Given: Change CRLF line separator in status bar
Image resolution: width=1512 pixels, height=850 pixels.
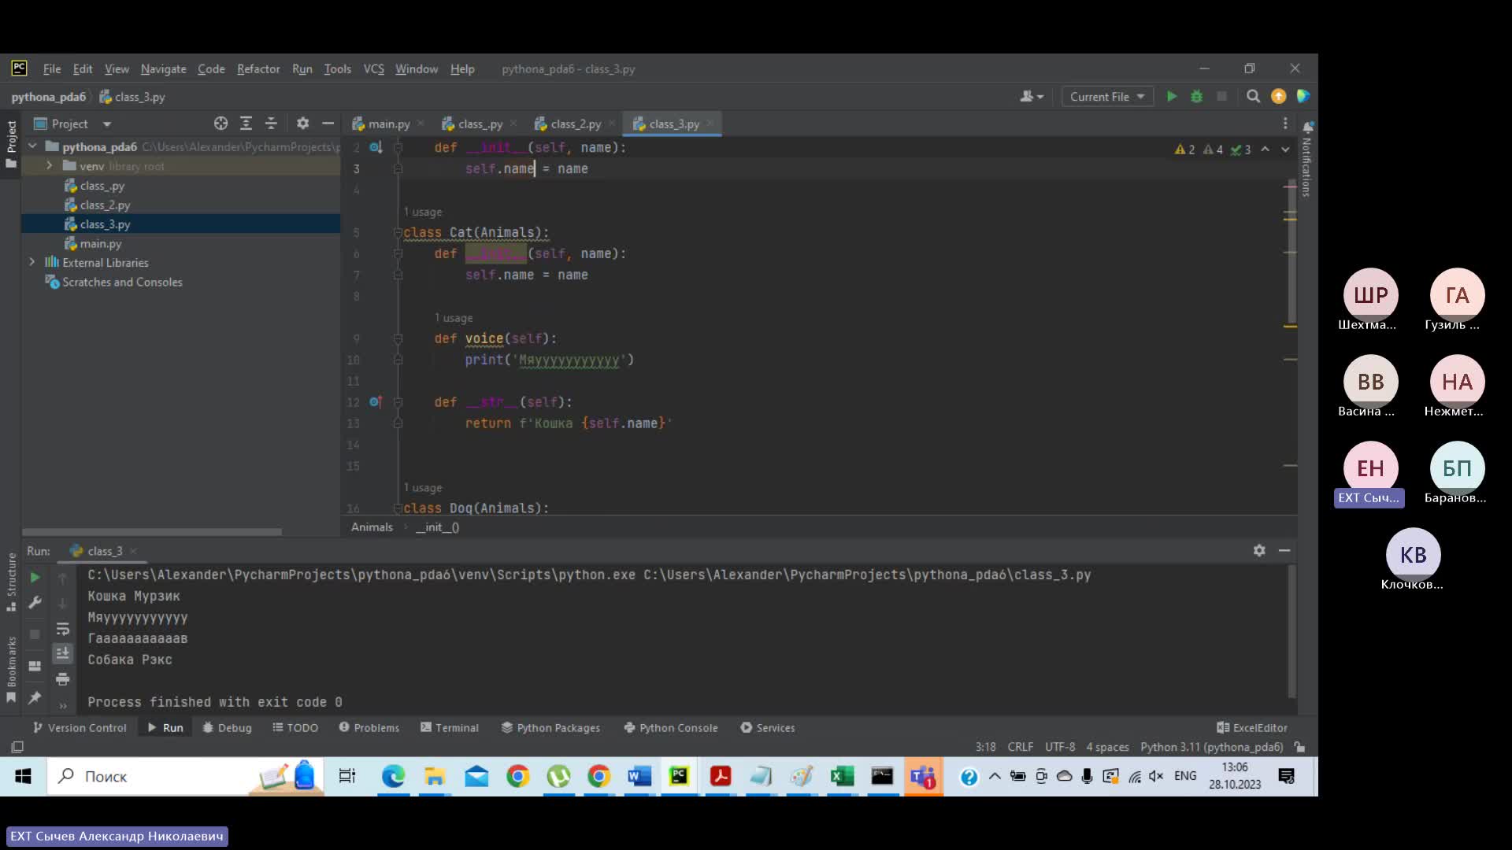Looking at the screenshot, I should coord(1020,747).
